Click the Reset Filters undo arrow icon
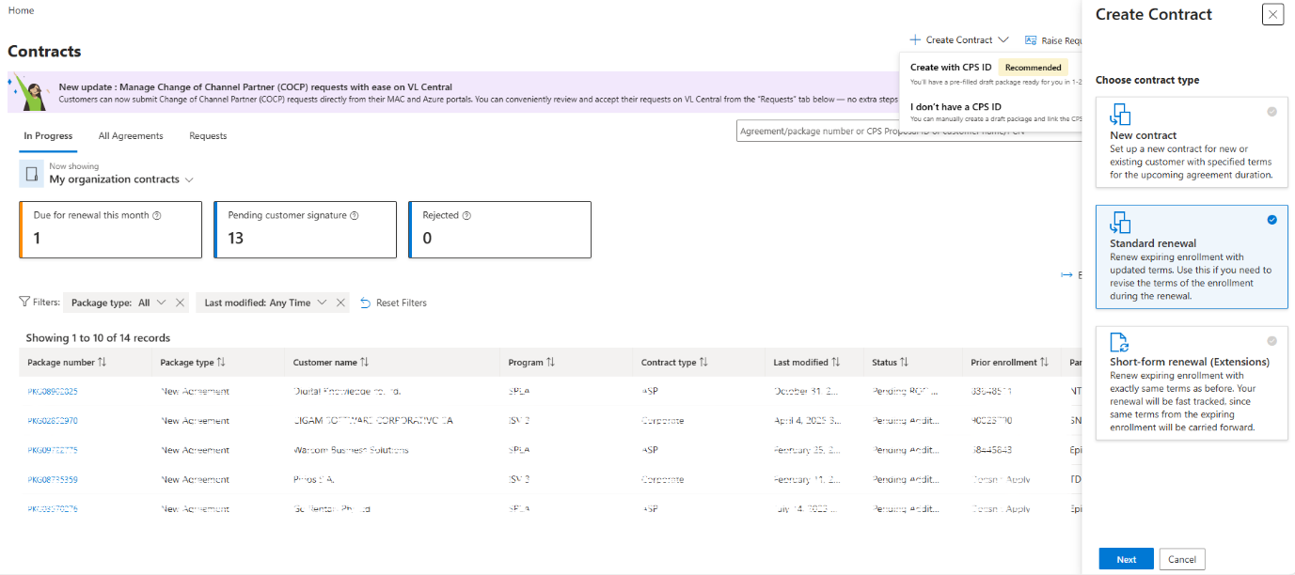The image size is (1295, 575). (365, 303)
